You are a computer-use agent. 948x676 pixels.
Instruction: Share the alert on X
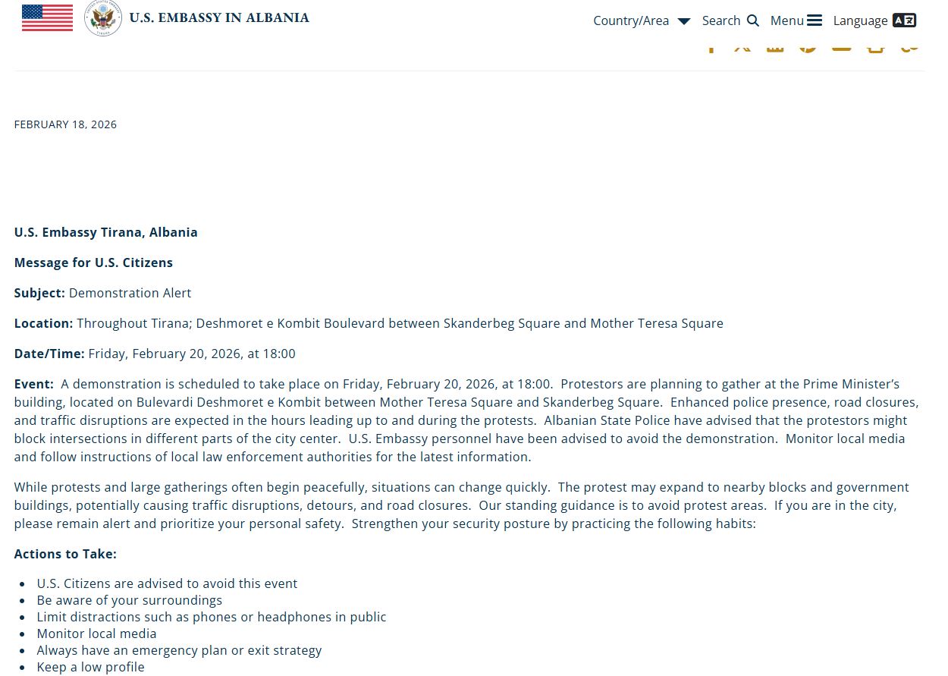pyautogui.click(x=742, y=47)
